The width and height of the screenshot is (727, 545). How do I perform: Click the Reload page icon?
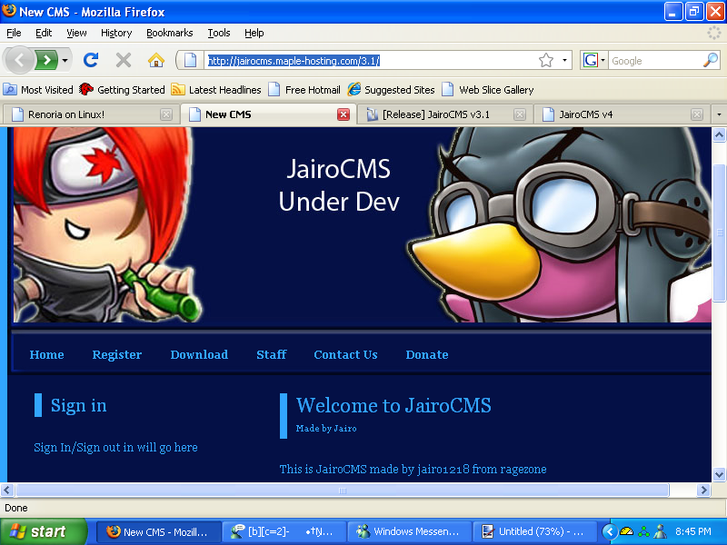[x=90, y=60]
